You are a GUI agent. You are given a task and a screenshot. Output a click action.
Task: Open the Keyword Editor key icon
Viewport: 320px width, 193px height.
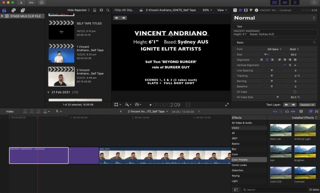(x=31, y=2)
